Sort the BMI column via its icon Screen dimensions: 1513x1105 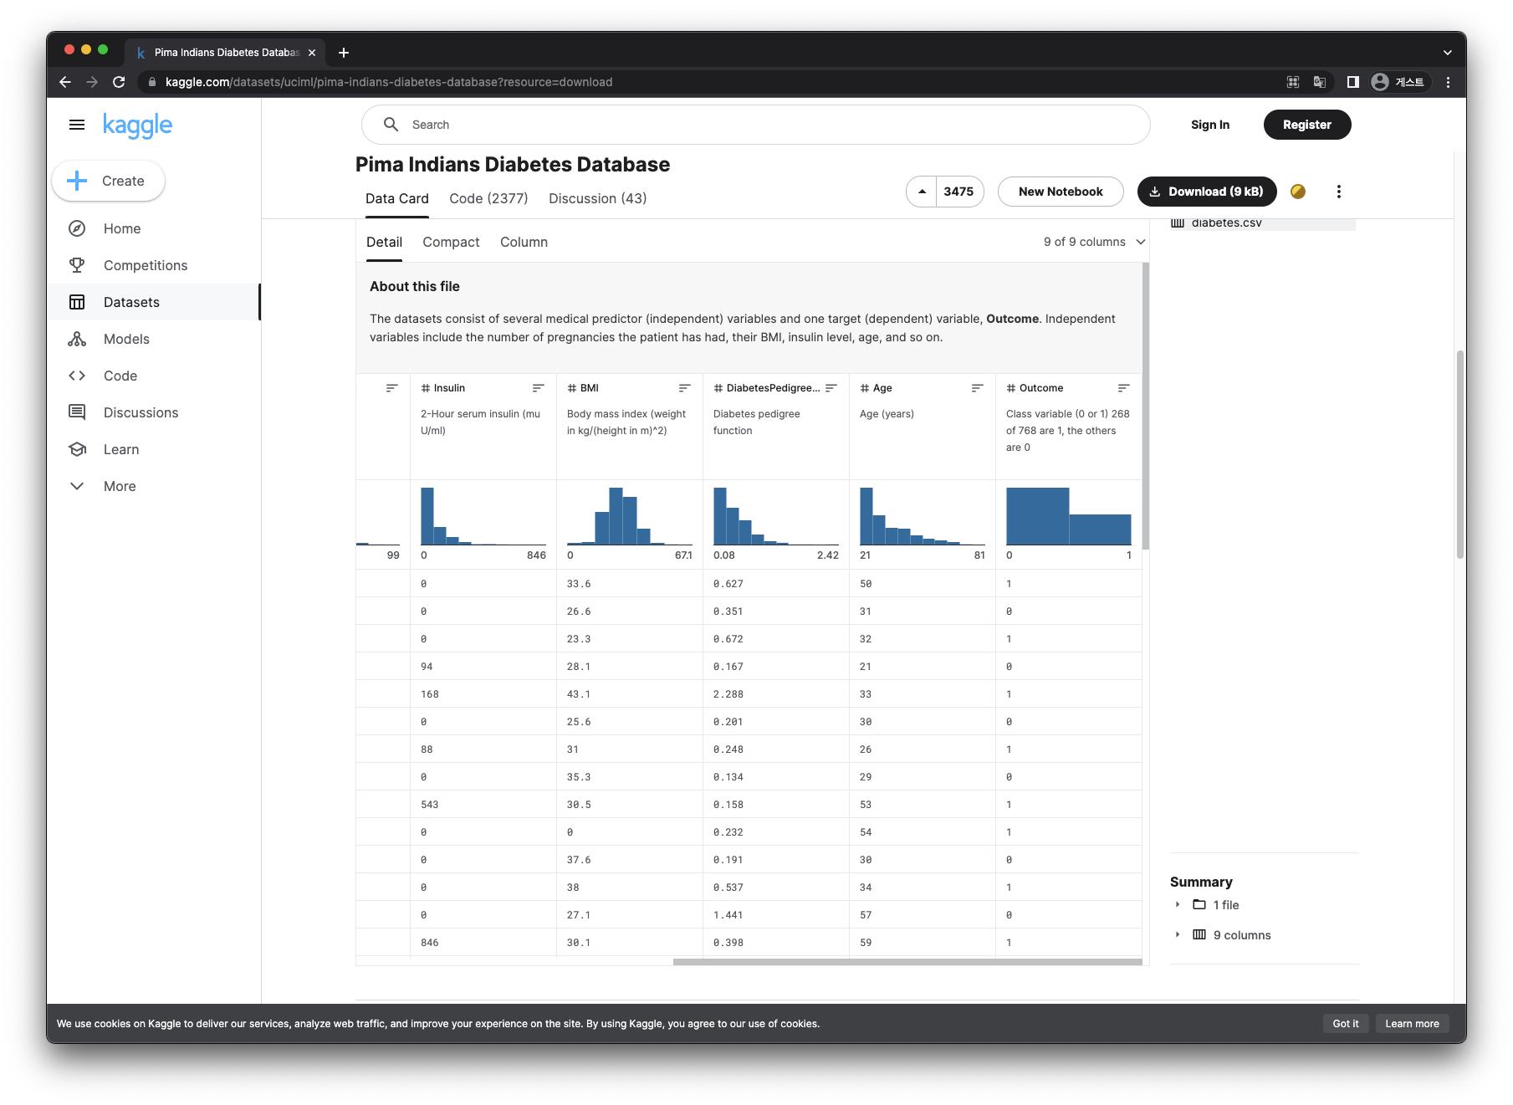(x=684, y=388)
